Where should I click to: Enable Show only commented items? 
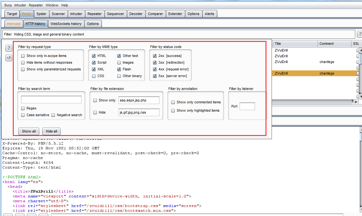tap(173, 102)
